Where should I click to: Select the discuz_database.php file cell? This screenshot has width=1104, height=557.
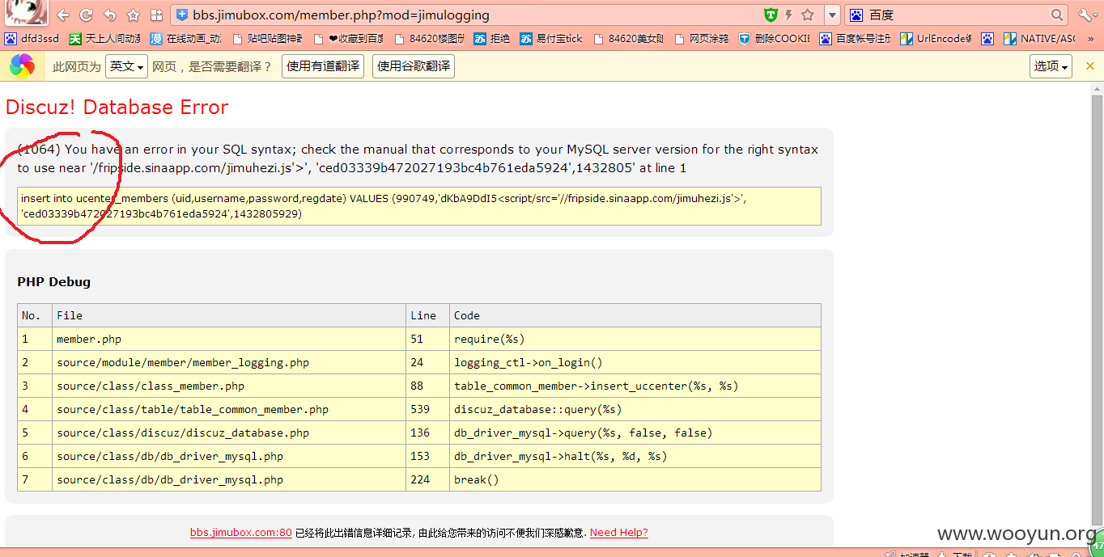[230, 433]
